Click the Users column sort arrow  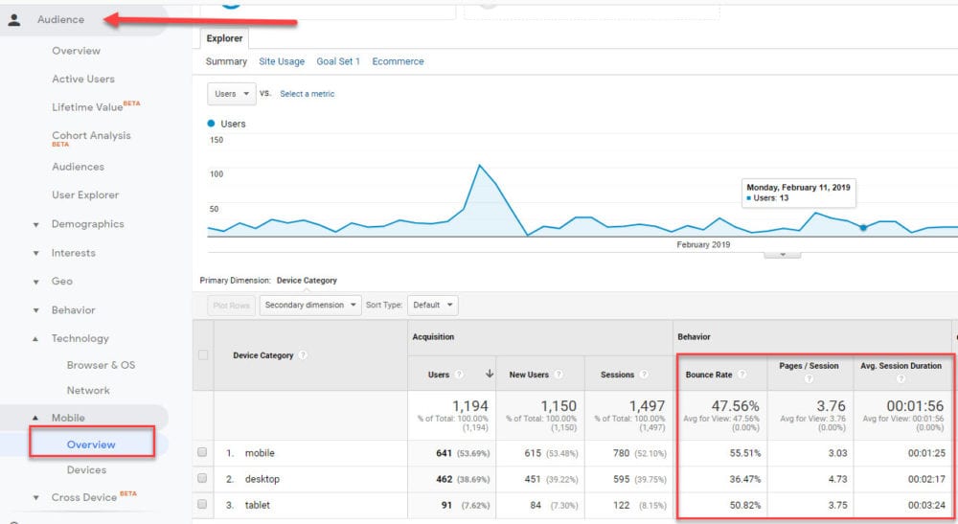(490, 375)
